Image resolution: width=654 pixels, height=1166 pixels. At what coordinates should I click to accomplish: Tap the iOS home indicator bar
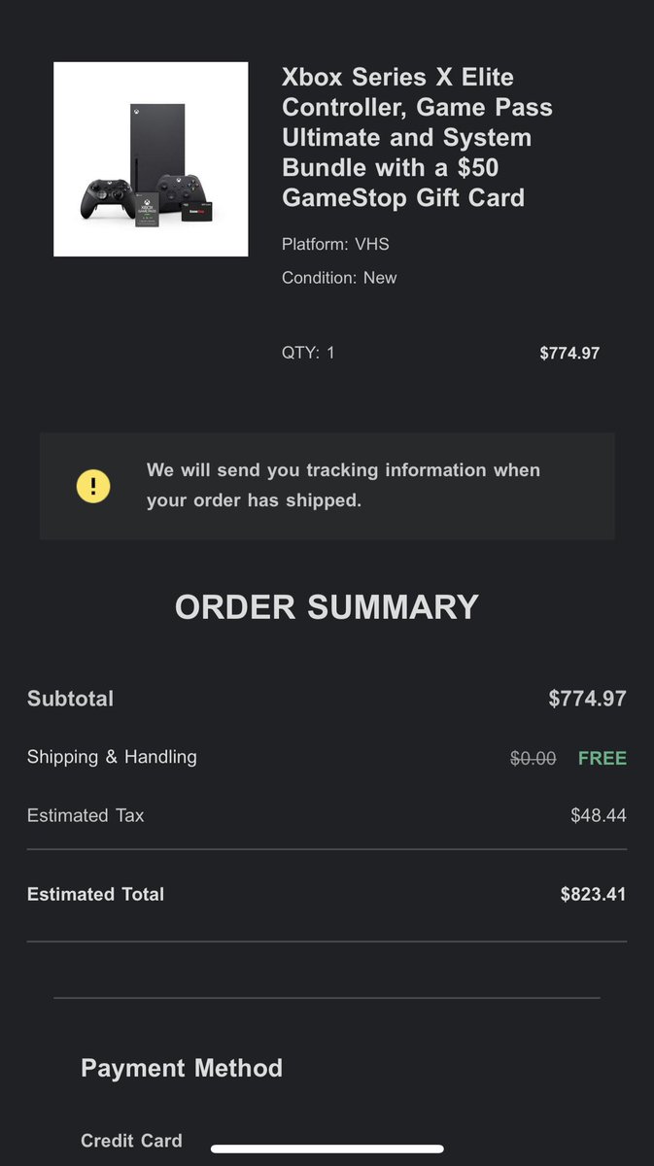click(x=327, y=1149)
